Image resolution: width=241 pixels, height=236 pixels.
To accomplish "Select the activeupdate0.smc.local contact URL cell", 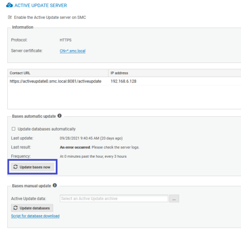I will click(x=55, y=81).
